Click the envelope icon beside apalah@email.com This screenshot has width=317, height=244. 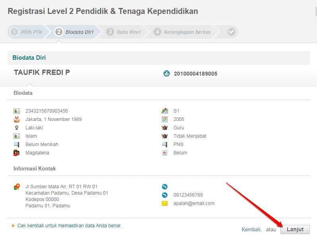click(x=165, y=203)
